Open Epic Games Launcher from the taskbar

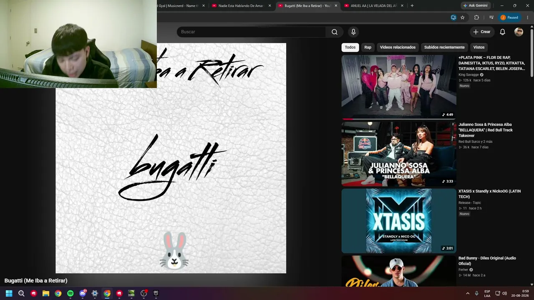click(x=156, y=293)
